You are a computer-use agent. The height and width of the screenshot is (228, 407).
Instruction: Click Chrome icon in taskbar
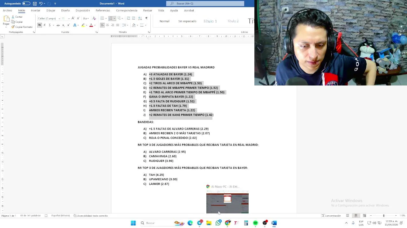pos(227,223)
